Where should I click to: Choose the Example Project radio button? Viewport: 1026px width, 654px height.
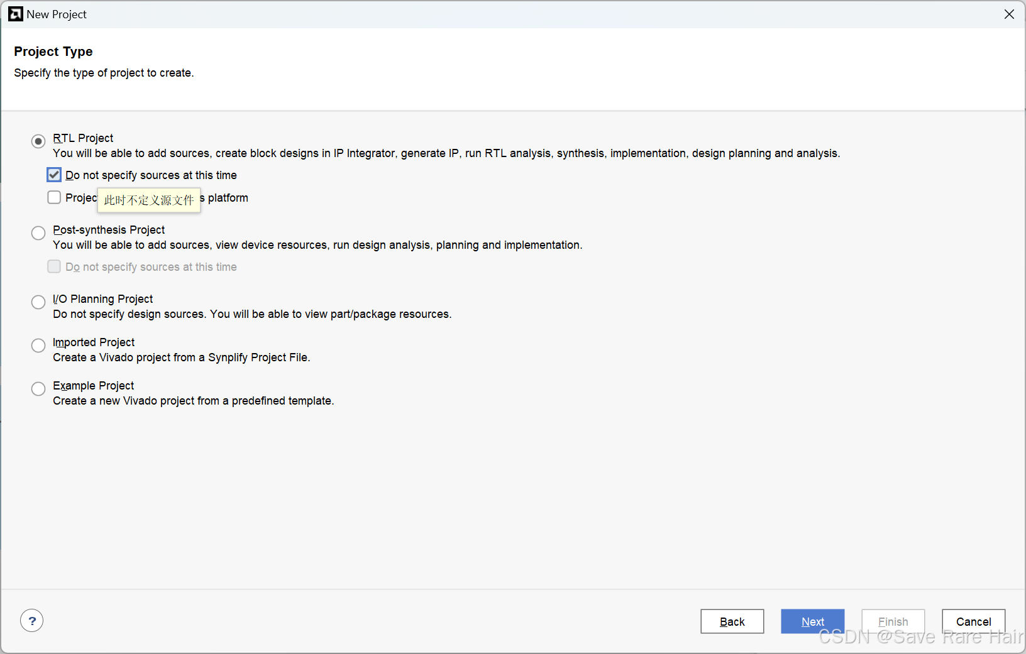coord(38,389)
